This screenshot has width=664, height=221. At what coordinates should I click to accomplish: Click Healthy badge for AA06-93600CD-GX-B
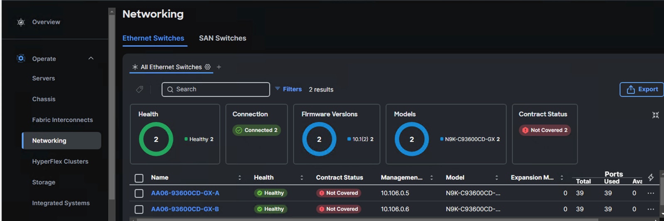(271, 209)
